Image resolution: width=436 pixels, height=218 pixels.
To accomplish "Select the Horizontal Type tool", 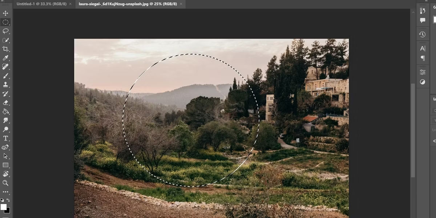I will [5, 138].
